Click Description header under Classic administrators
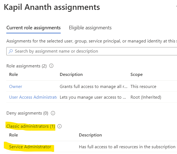This screenshot has height=154, width=177. [90, 135]
